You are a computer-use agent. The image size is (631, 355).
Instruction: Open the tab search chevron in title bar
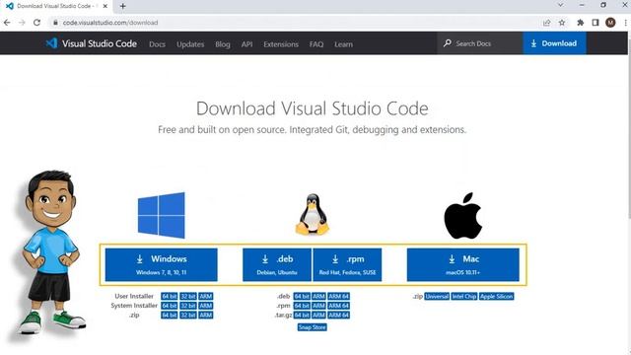tap(560, 5)
